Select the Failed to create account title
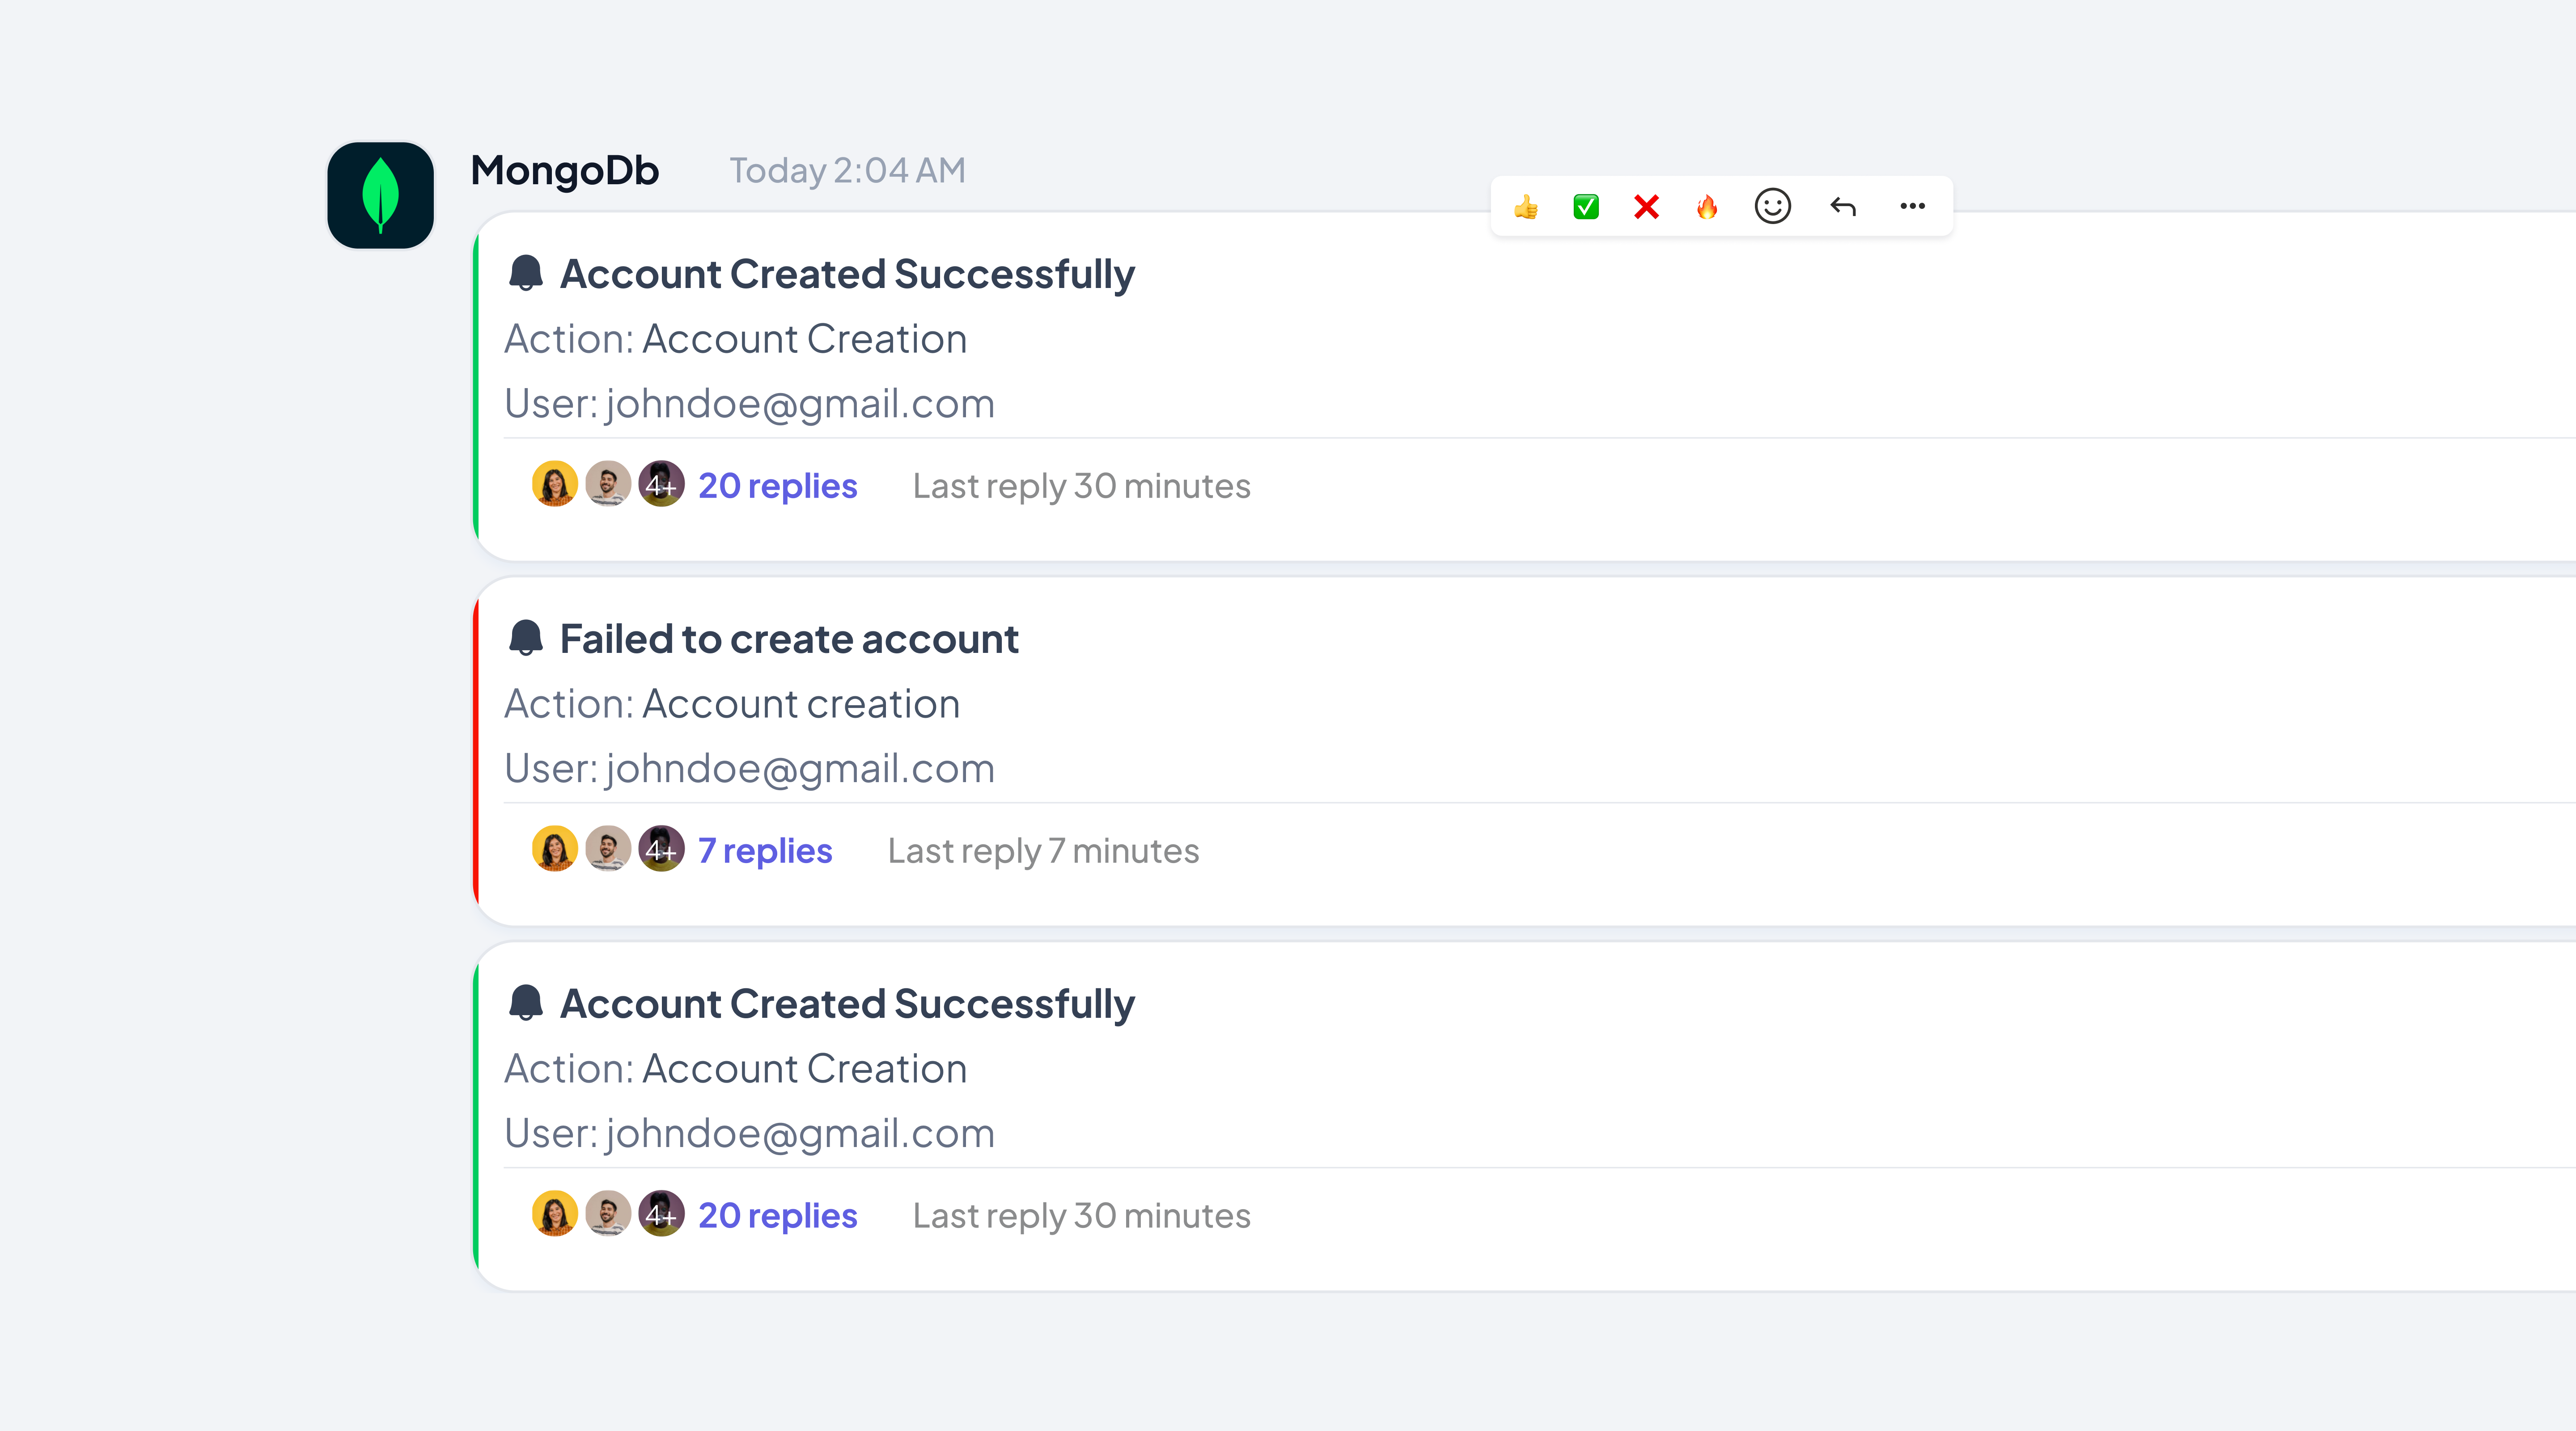2576x1431 pixels. [x=789, y=639]
